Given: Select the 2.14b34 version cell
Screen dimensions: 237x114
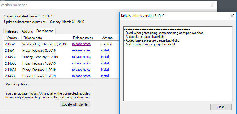Looking at the screenshot, I should pyautogui.click(x=10, y=70).
